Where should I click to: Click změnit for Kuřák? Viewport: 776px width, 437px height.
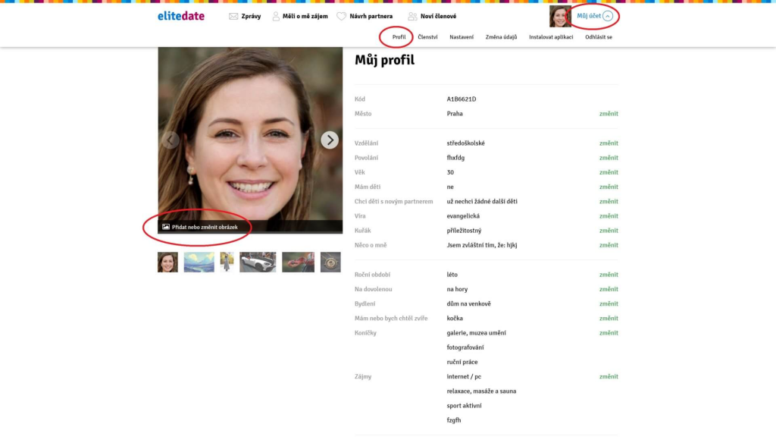click(x=609, y=231)
